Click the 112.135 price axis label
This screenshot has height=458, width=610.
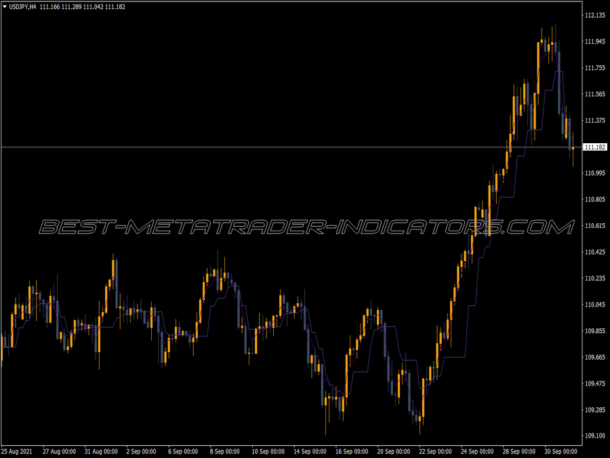point(595,15)
